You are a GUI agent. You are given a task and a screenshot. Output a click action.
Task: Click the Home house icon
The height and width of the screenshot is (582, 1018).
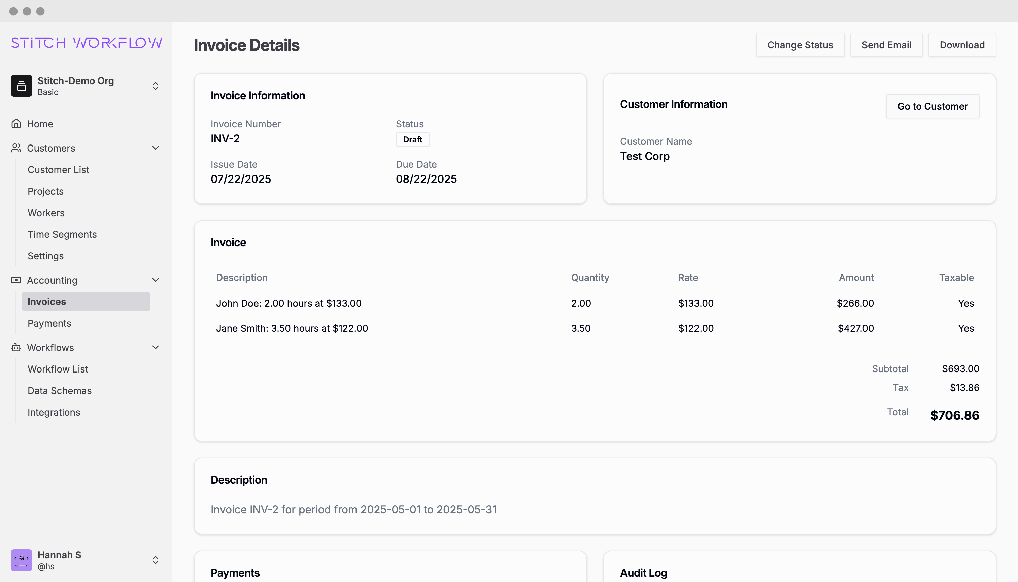click(x=16, y=124)
